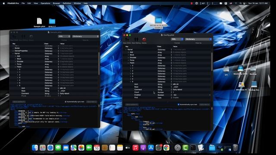The height and width of the screenshot is (155, 276).
Task: Open the Operations menu
Action: [x=45, y=3]
